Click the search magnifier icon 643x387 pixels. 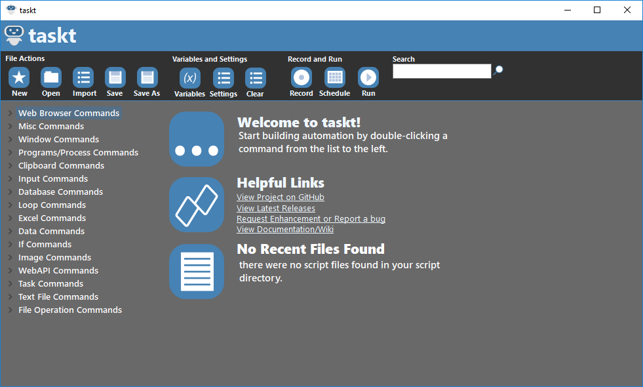[498, 70]
